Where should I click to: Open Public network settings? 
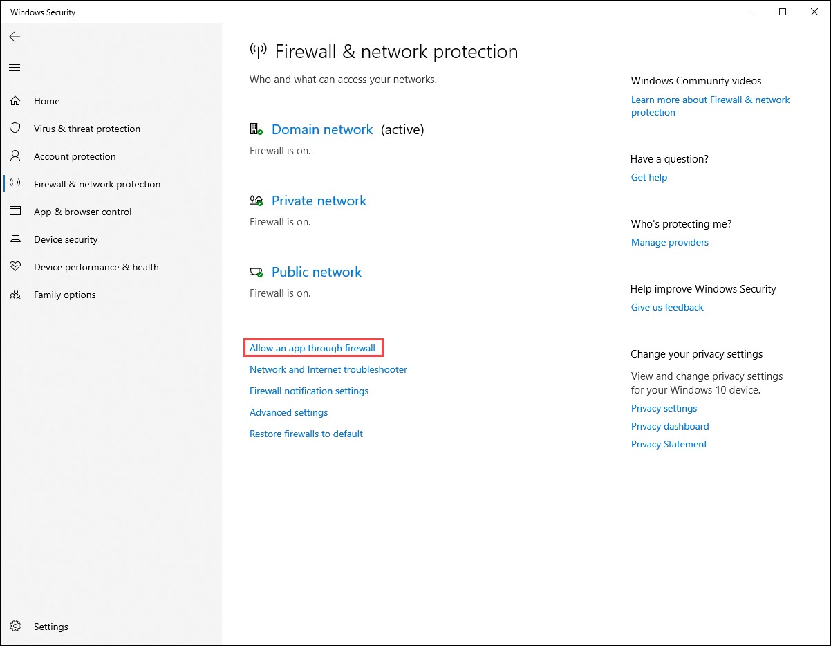pyautogui.click(x=317, y=272)
